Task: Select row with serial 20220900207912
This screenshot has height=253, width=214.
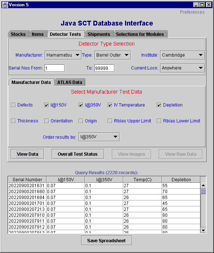Action: (104, 227)
